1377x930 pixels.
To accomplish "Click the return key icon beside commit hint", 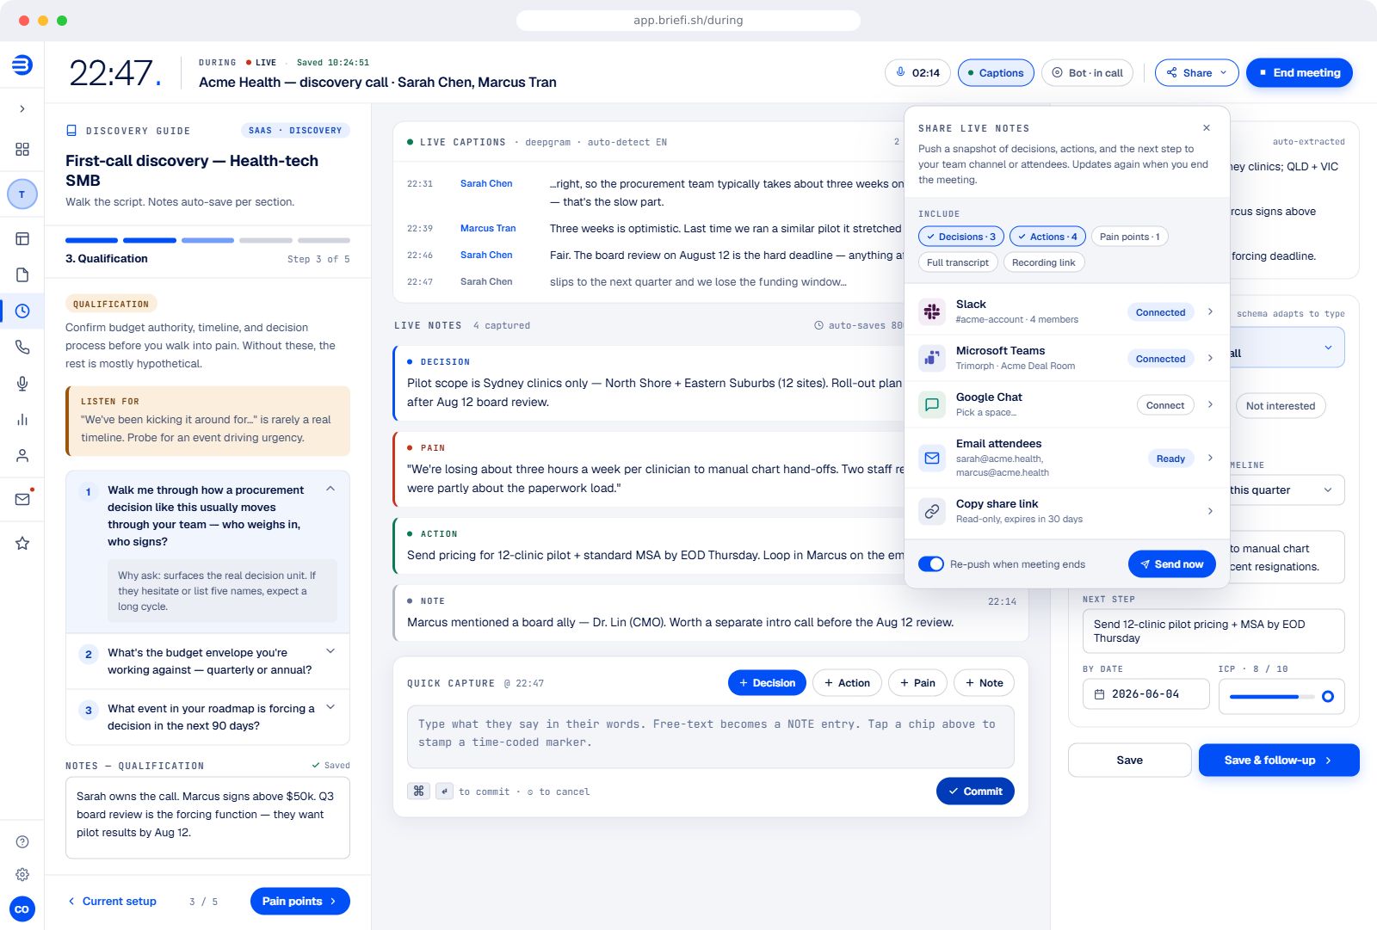I will coord(445,791).
